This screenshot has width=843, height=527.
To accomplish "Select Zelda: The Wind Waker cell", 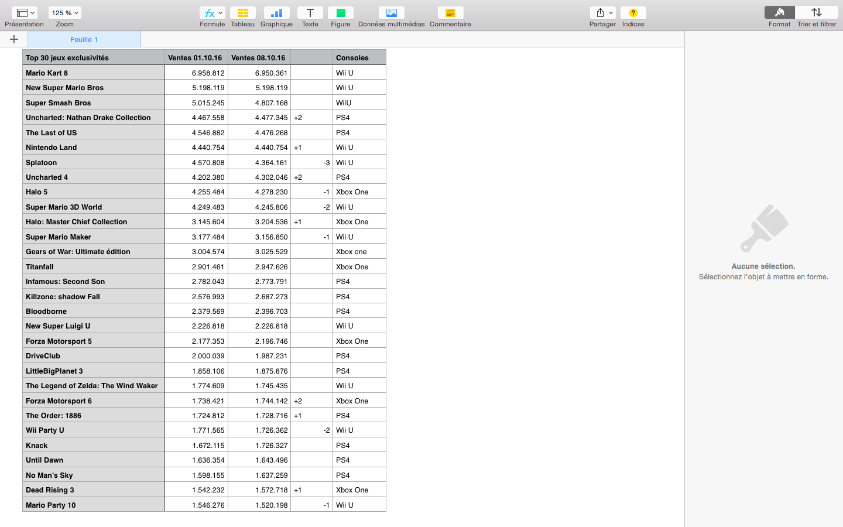I will [94, 385].
